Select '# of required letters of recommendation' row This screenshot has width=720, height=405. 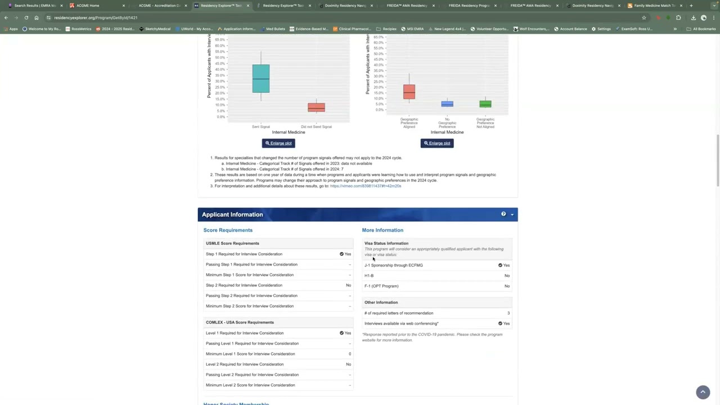(437, 313)
